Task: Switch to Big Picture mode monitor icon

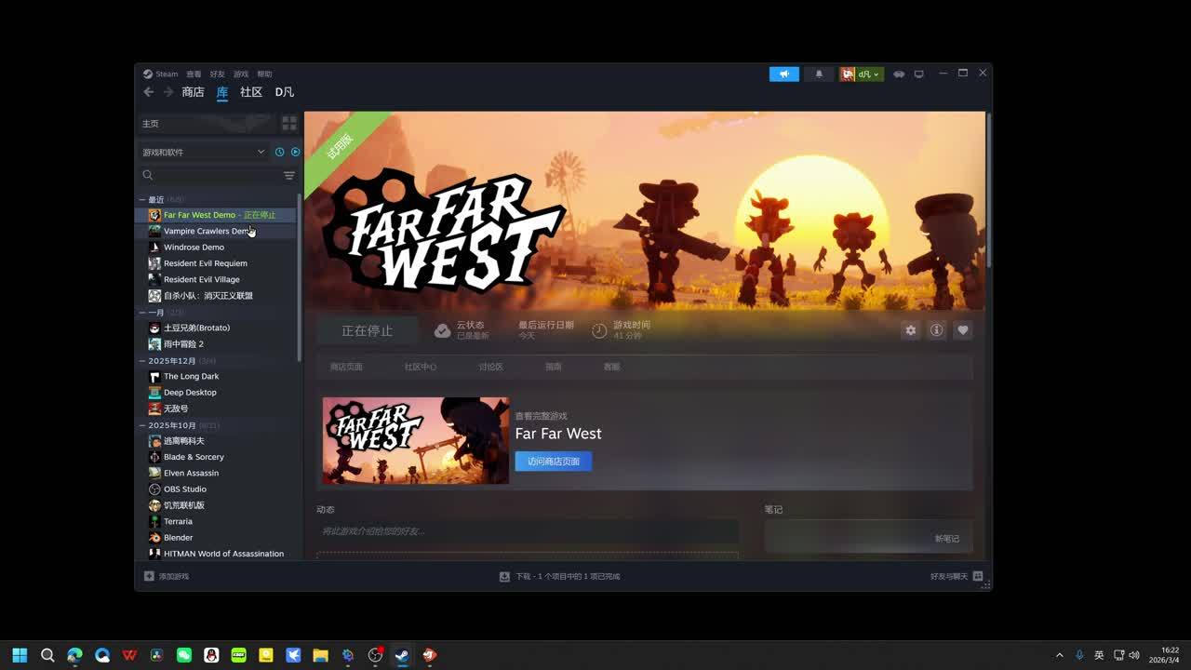Action: tap(918, 74)
